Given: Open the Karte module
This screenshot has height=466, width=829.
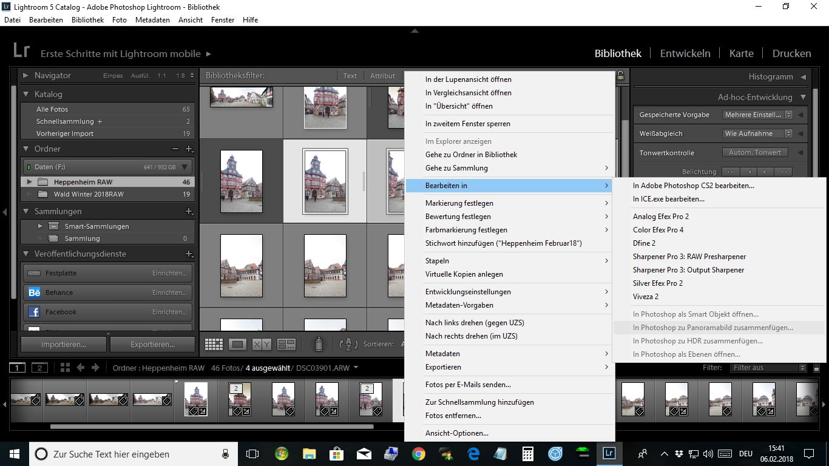Looking at the screenshot, I should click(x=741, y=53).
